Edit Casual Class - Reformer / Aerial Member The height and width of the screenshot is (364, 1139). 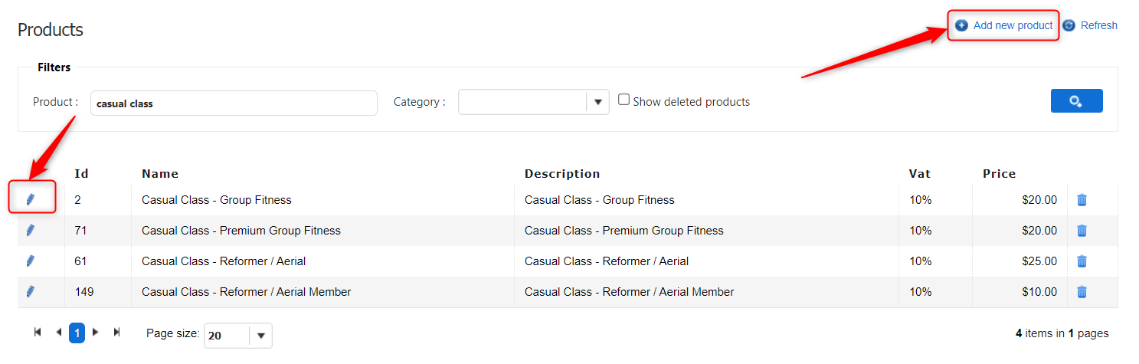pyautogui.click(x=31, y=291)
